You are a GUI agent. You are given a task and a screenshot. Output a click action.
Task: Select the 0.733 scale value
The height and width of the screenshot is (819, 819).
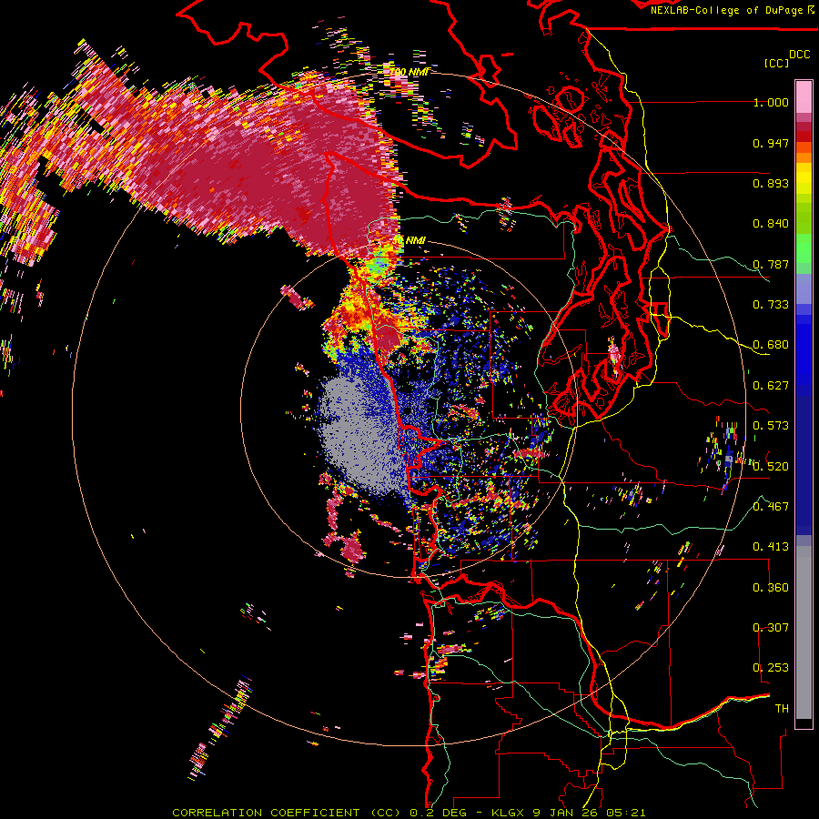pyautogui.click(x=771, y=305)
